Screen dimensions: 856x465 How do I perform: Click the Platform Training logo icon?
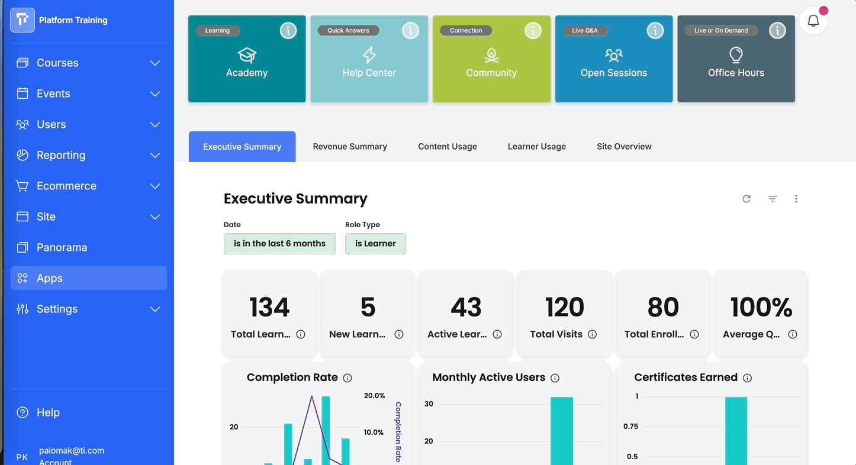pyautogui.click(x=22, y=20)
